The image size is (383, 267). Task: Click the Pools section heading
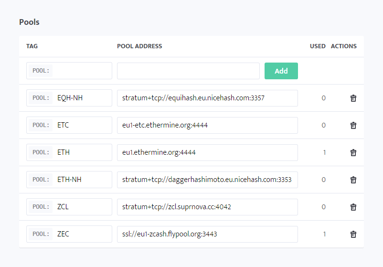click(29, 22)
